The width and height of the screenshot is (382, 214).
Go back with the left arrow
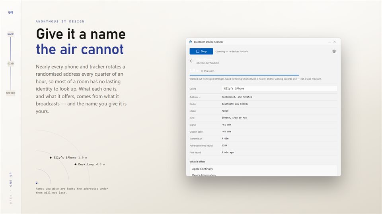click(191, 61)
